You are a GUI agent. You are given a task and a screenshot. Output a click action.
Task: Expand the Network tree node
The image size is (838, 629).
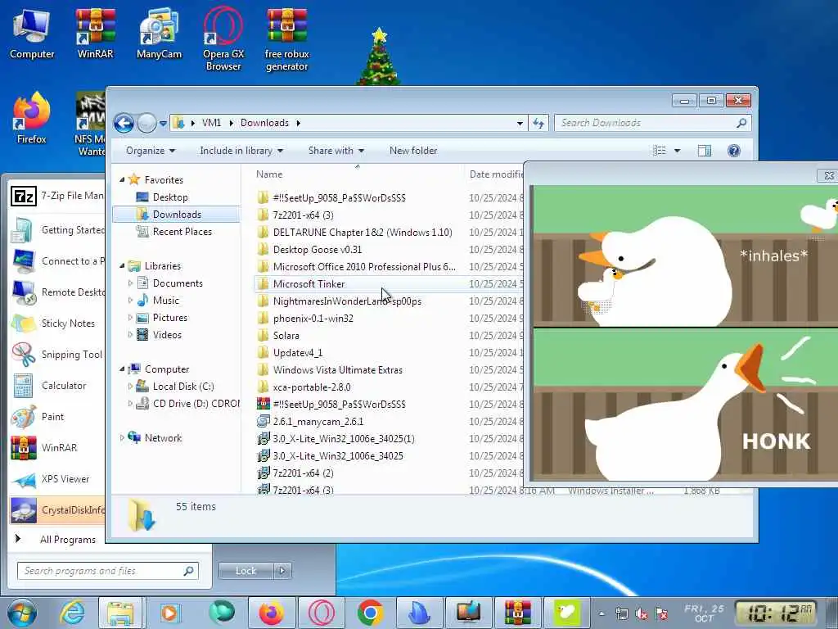point(122,438)
